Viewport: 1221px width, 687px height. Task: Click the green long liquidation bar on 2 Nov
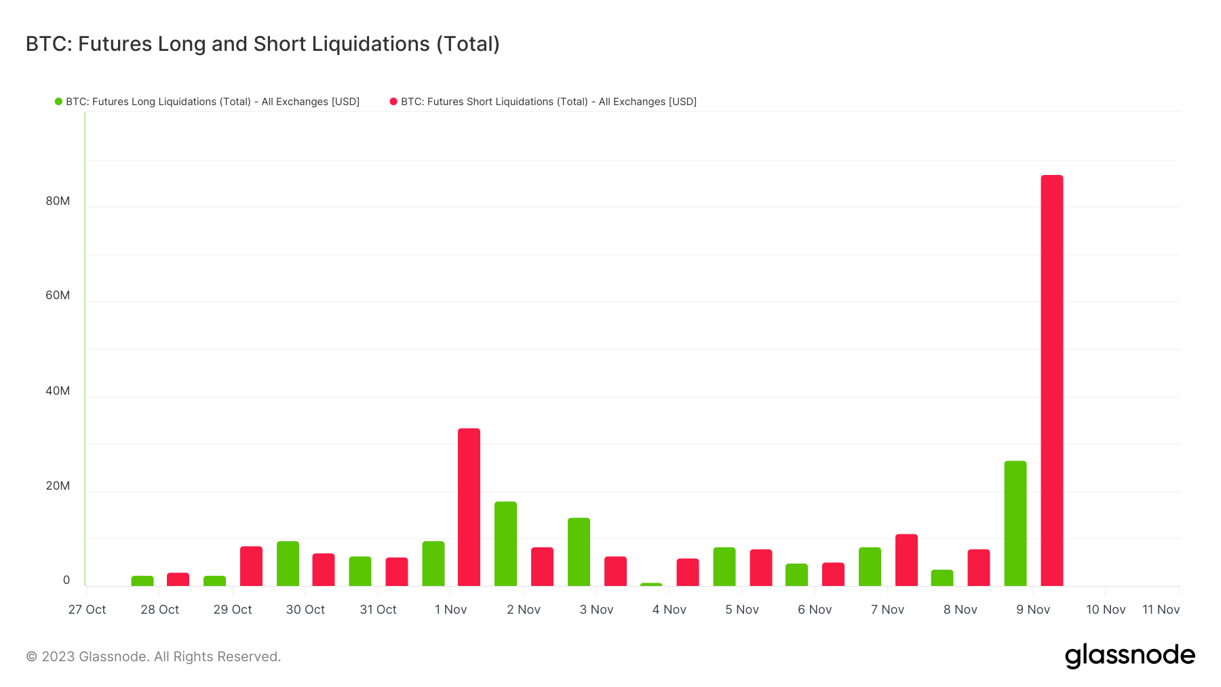click(x=505, y=544)
